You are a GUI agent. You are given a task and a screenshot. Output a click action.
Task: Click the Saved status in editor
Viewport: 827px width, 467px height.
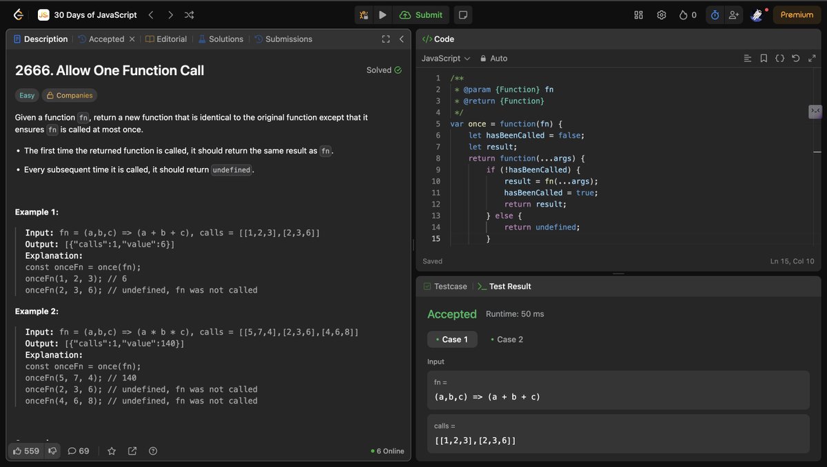433,261
